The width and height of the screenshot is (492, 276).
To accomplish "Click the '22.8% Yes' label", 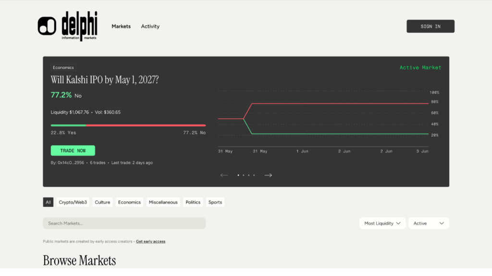I will pyautogui.click(x=63, y=133).
